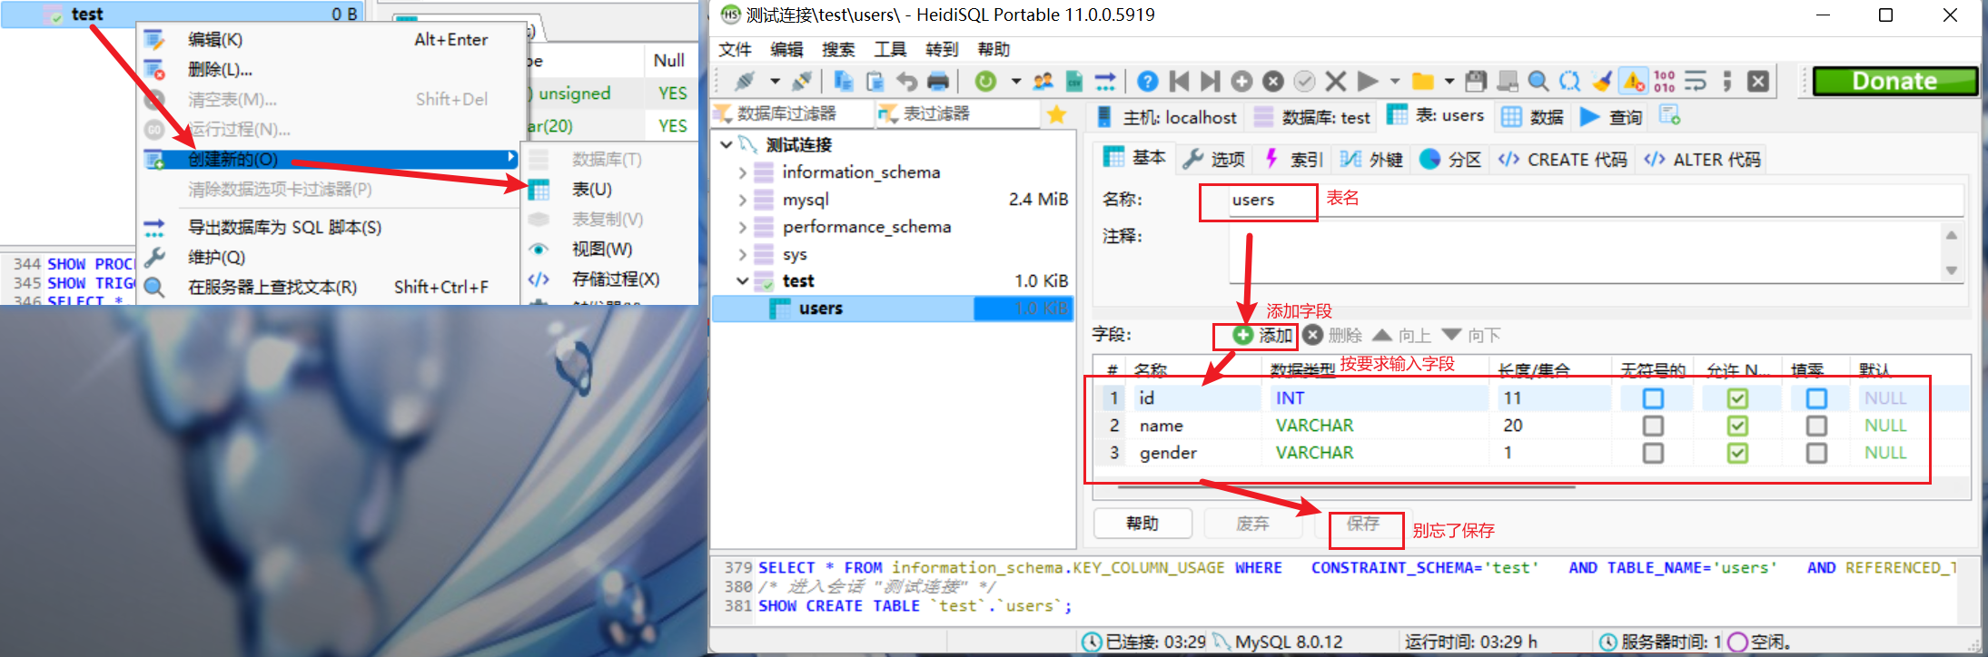Expand the information_schema database node
1988x657 pixels.
click(743, 172)
